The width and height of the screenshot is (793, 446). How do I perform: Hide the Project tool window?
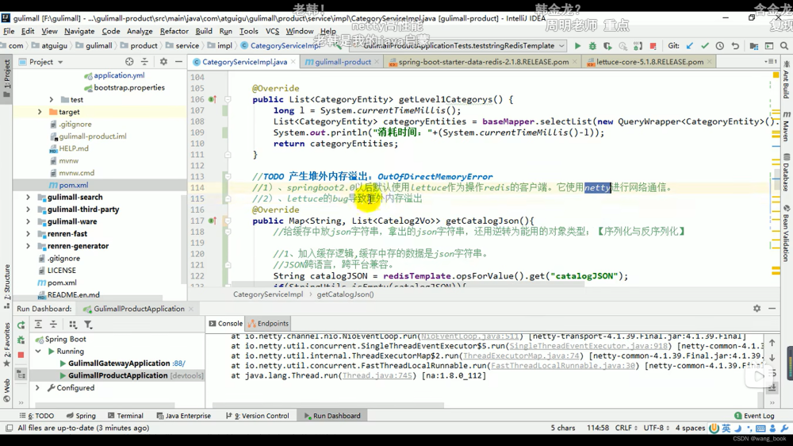click(x=178, y=62)
